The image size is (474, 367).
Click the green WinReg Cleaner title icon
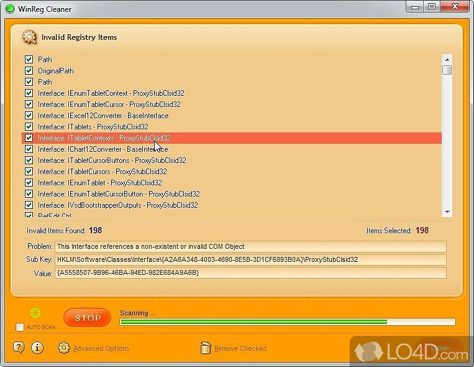click(x=10, y=9)
